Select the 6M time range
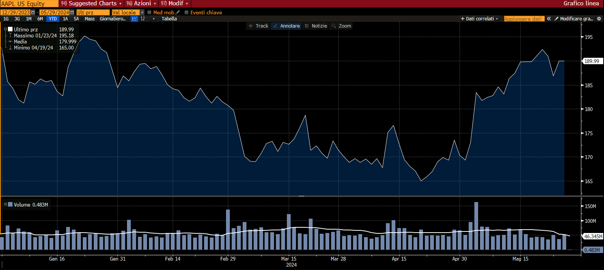 click(x=40, y=19)
